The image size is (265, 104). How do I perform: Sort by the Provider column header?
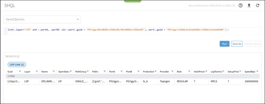pos(165,71)
